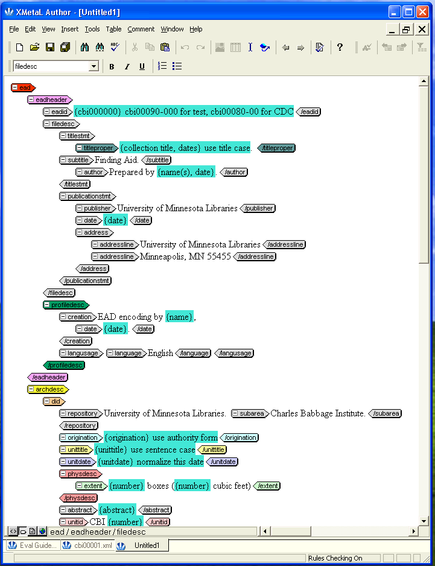Insert a numbered list from the toolbar
435x566 pixels.
[x=162, y=66]
